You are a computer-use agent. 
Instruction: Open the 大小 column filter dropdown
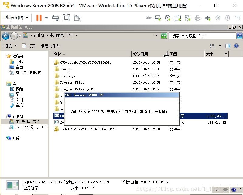pos(226,54)
